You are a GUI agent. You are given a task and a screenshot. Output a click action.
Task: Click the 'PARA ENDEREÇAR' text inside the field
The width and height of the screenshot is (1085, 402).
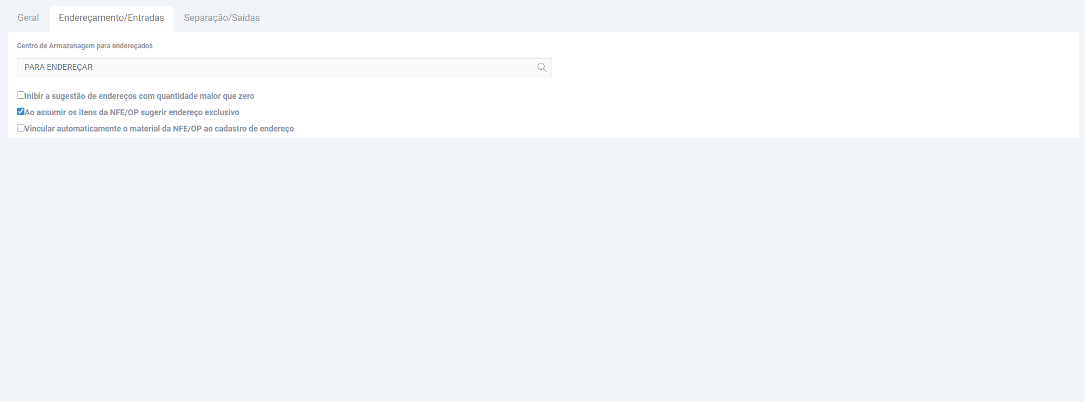point(58,67)
